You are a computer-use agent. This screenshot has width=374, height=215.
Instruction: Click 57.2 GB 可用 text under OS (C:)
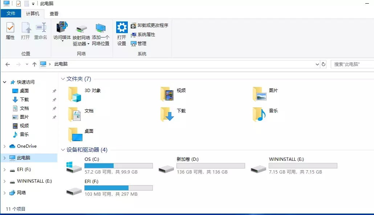point(98,172)
